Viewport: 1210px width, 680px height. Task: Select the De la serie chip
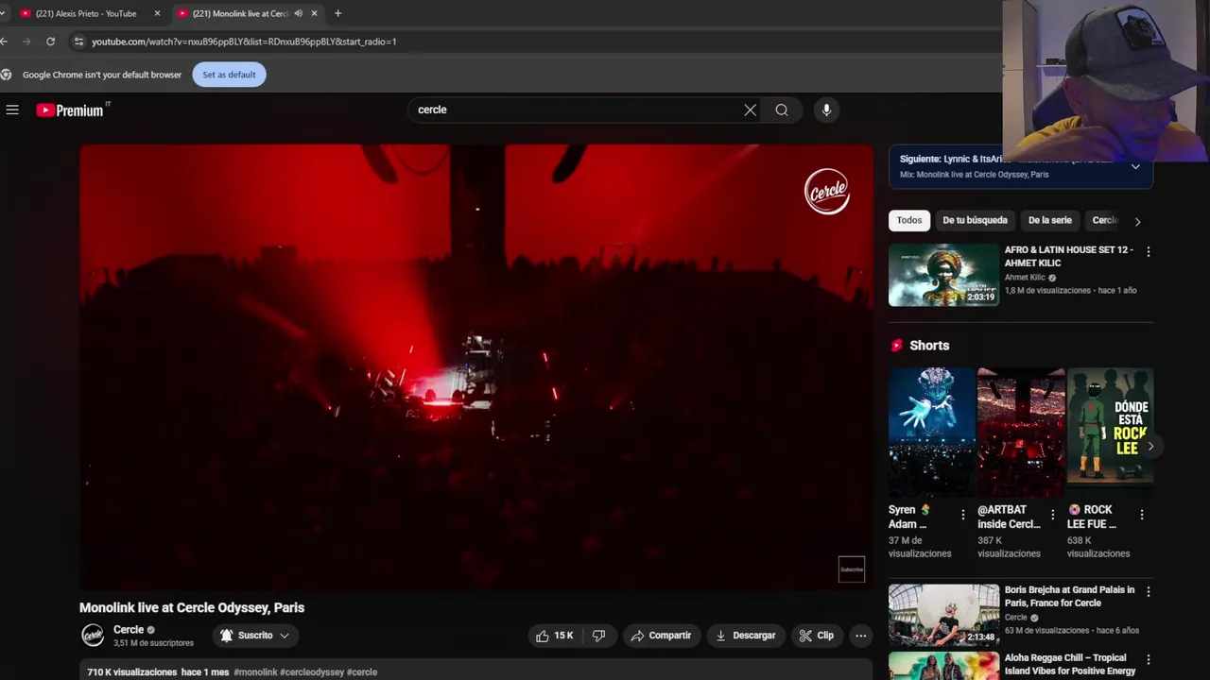click(1049, 220)
